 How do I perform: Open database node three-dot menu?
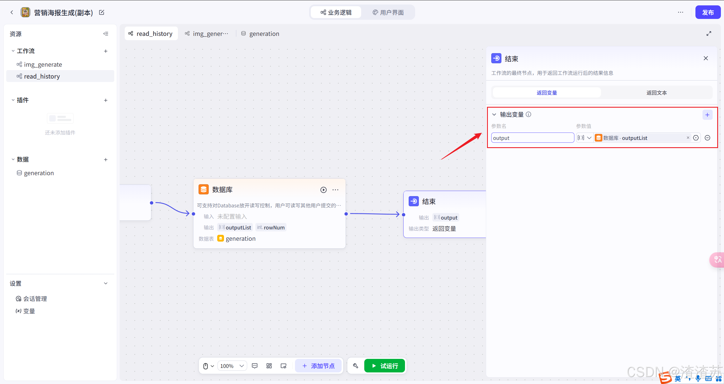(335, 190)
